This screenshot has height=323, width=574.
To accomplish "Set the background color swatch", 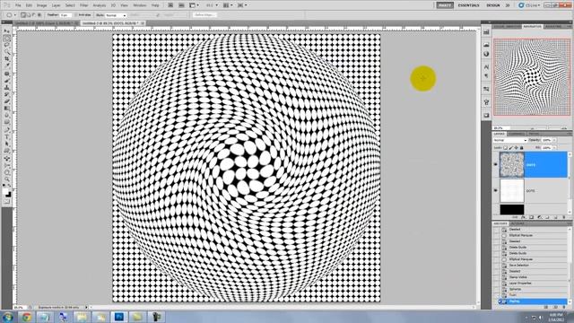I will point(9,195).
